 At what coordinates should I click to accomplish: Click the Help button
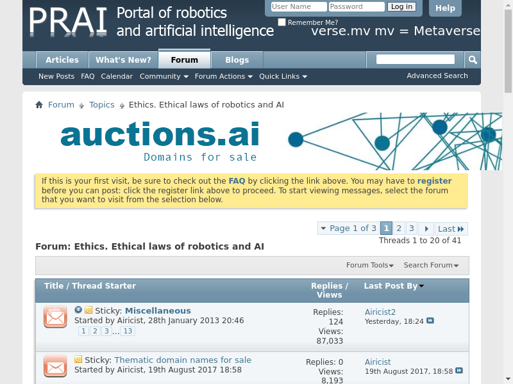[x=445, y=8]
